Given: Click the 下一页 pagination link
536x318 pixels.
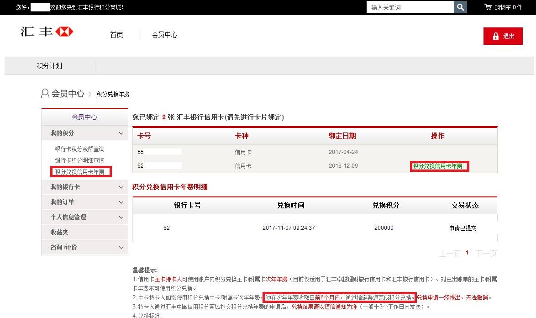Looking at the screenshot, I should 486,254.
